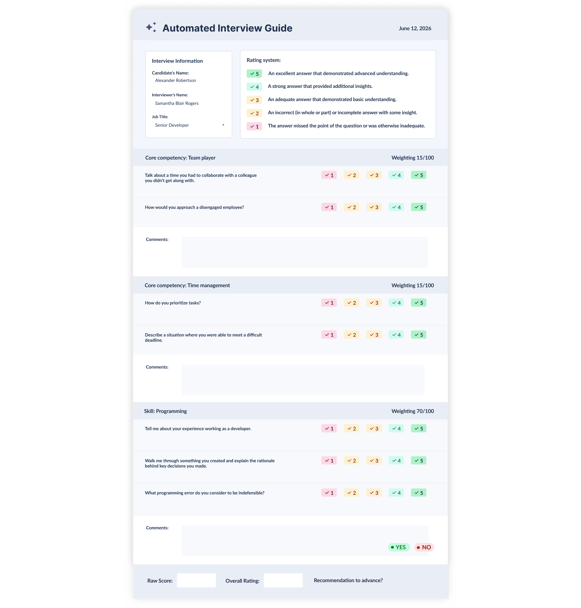Rate developer experience question as 1
The height and width of the screenshot is (608, 581).
(329, 429)
